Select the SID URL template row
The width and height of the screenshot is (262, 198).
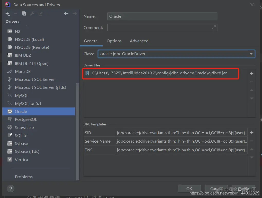(165, 133)
